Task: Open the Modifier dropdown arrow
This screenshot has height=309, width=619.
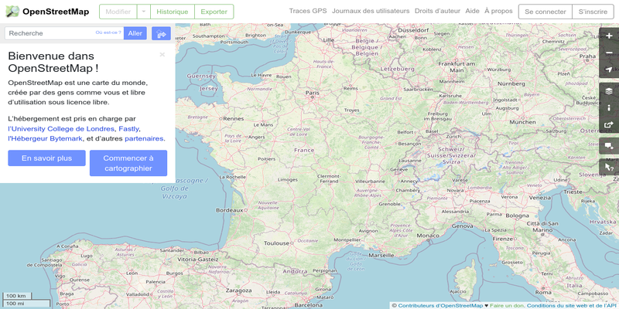Action: pyautogui.click(x=144, y=12)
